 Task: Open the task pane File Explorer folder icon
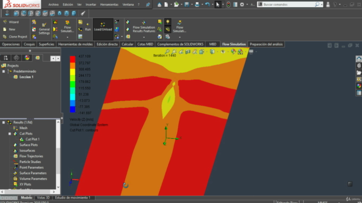359,73
